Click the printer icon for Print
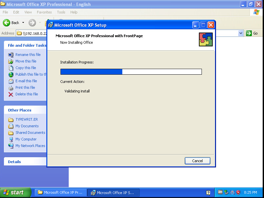The height and width of the screenshot is (198, 264). coord(11,87)
